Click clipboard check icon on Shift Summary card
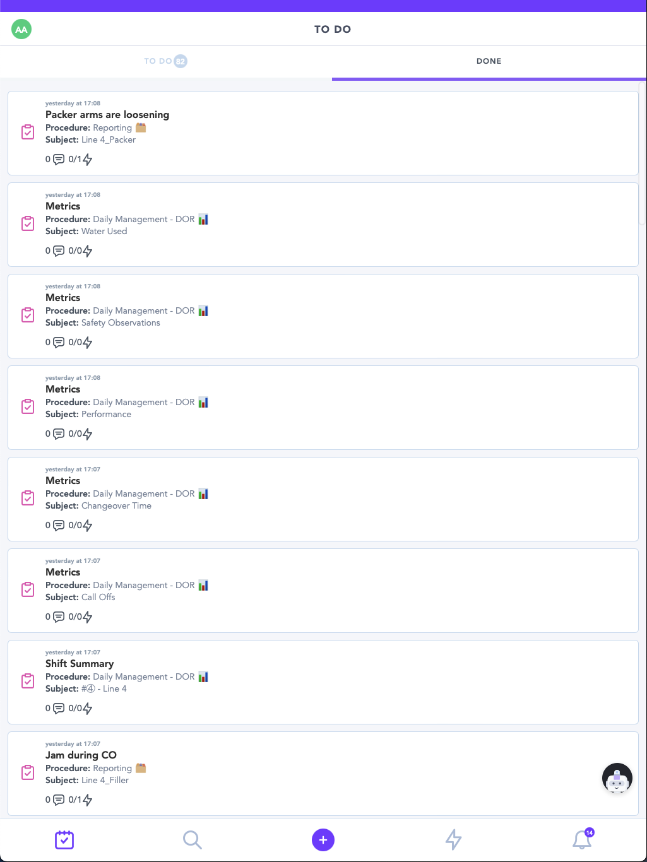 tap(28, 681)
